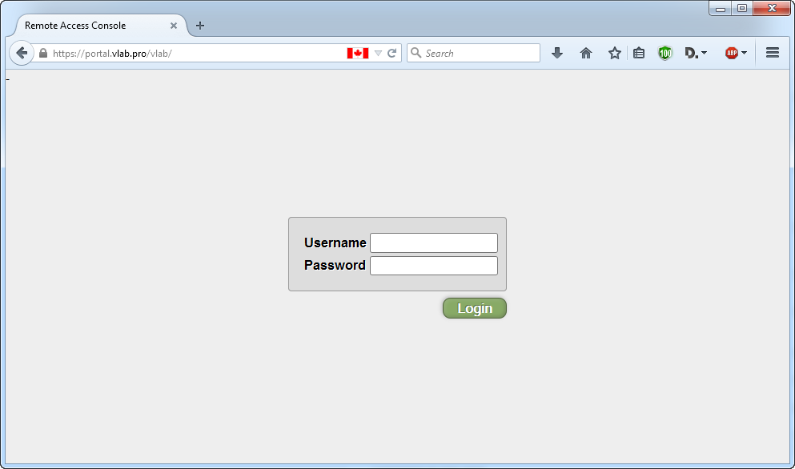Click the green Login button
Screen dimensions: 795x469
[x=475, y=308]
